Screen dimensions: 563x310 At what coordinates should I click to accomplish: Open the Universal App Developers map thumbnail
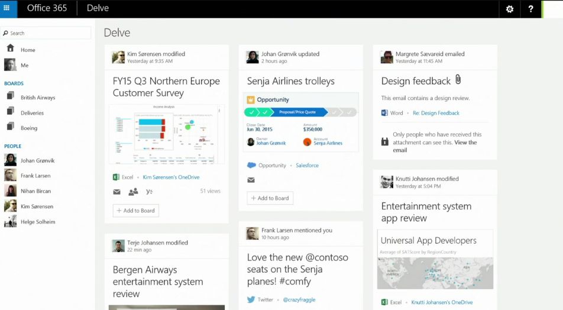point(435,259)
